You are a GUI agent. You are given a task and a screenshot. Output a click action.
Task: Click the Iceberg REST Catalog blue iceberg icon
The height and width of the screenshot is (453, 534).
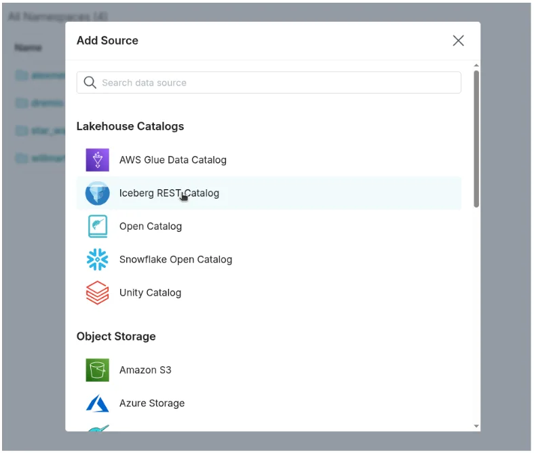[97, 193]
